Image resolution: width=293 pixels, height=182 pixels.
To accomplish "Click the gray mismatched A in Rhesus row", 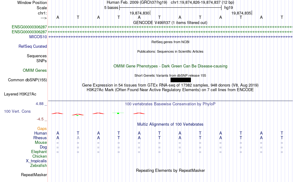I will (x=78, y=138).
